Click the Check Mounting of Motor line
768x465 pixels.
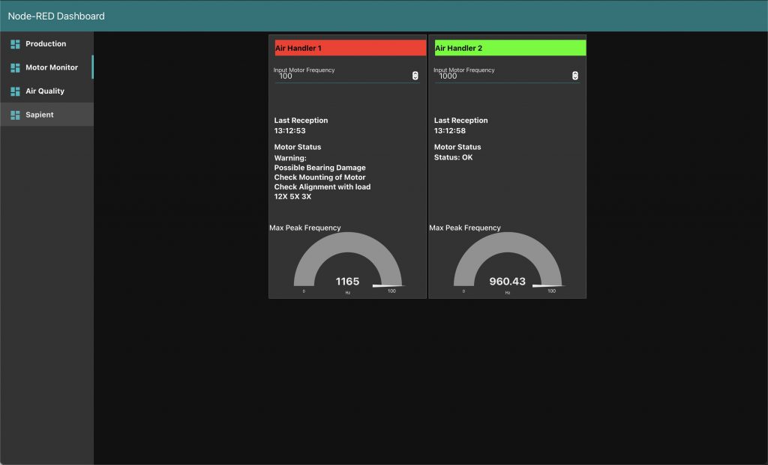tap(319, 177)
